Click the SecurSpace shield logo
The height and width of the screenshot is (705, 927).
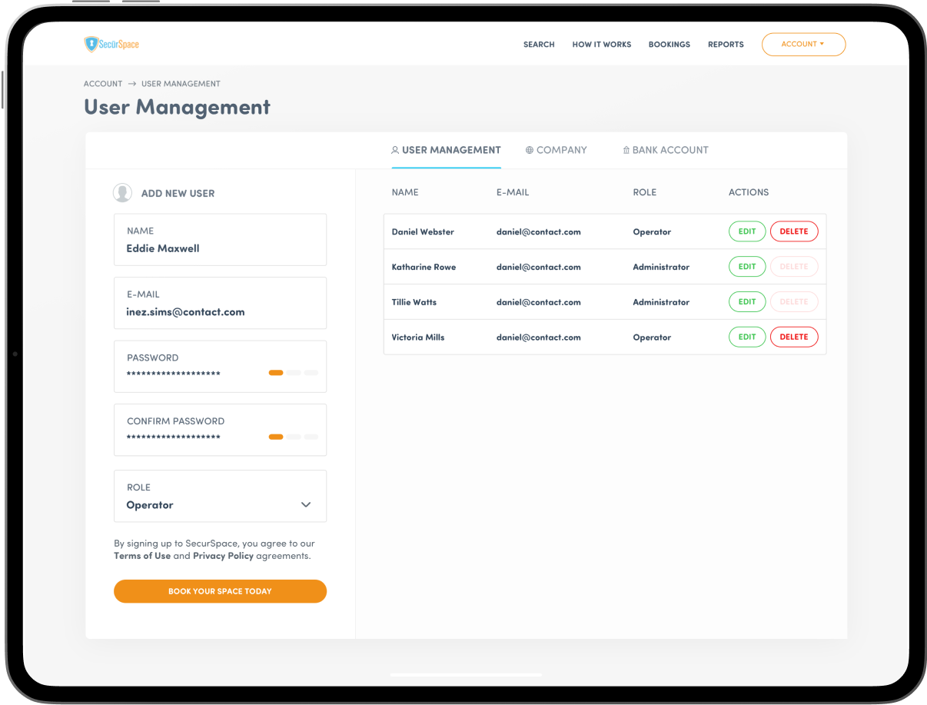[91, 44]
